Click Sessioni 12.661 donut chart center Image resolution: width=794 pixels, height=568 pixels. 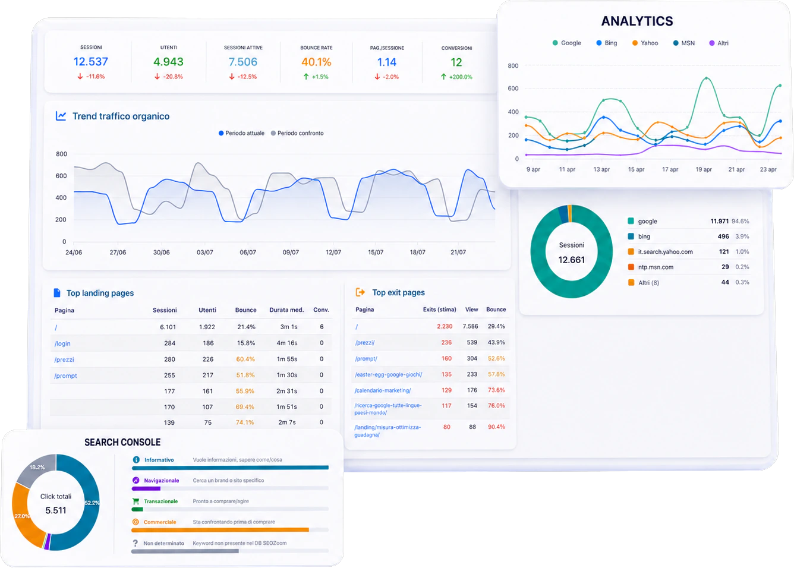[x=572, y=253]
